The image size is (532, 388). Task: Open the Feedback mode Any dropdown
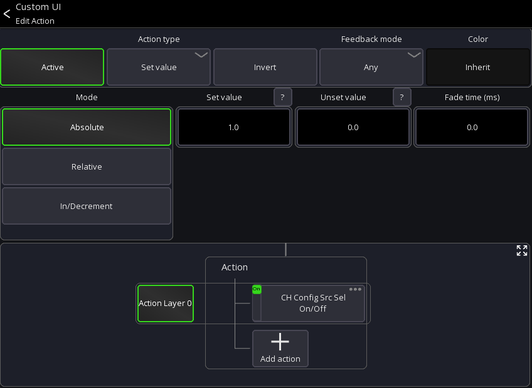[x=371, y=67]
